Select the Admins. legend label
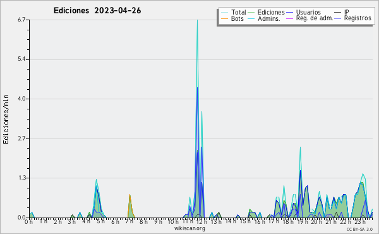 click(269, 18)
